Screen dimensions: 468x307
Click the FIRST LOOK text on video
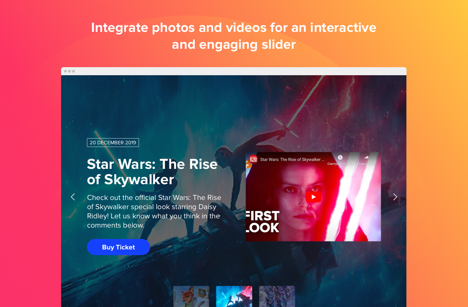tap(262, 221)
